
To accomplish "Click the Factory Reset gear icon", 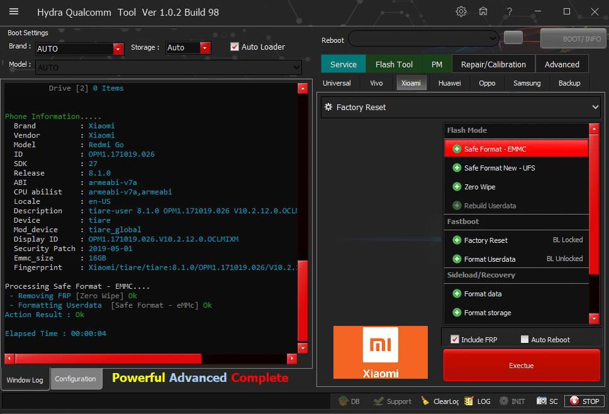I will point(328,107).
